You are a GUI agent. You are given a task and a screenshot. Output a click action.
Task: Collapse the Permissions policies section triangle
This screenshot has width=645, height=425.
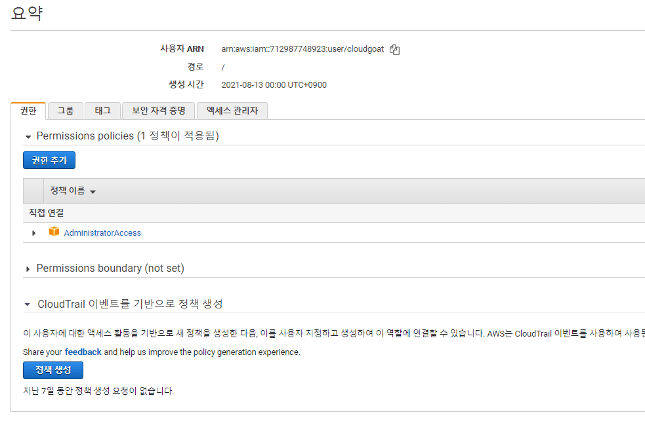click(x=28, y=137)
